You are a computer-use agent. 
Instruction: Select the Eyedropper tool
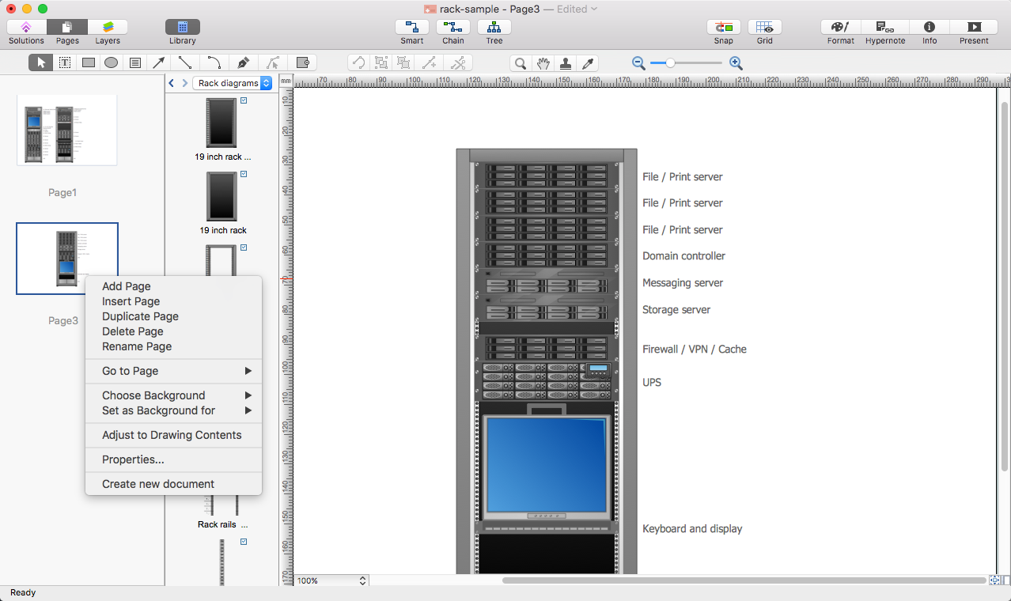[588, 63]
